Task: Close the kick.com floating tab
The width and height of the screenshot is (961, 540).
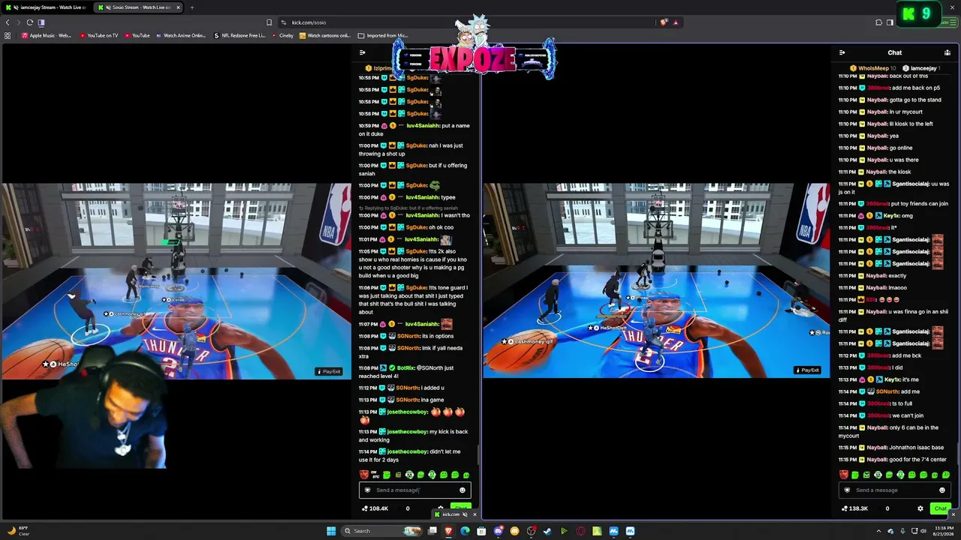Action: 474,514
